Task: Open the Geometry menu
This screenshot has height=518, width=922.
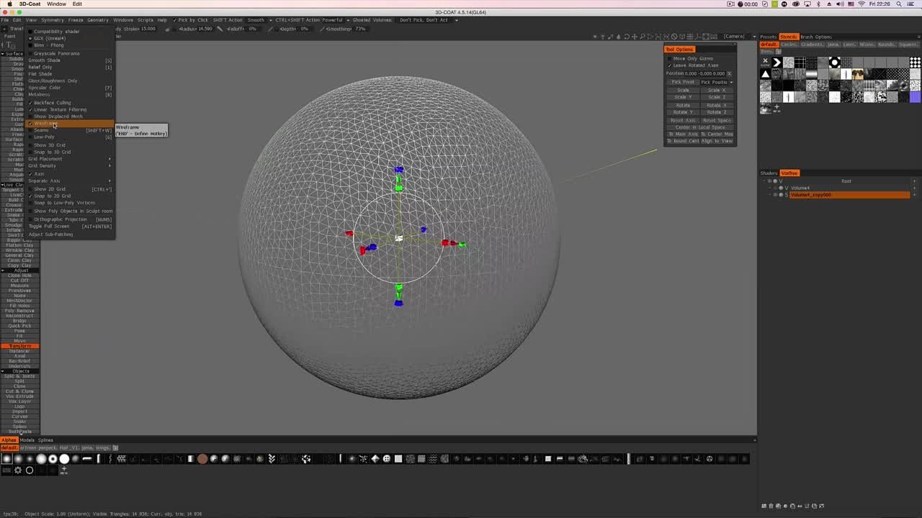Action: tap(98, 20)
